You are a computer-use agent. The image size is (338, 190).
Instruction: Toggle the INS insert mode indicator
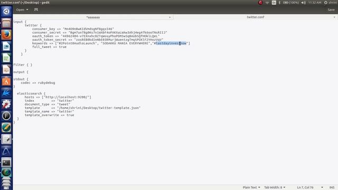pyautogui.click(x=332, y=187)
